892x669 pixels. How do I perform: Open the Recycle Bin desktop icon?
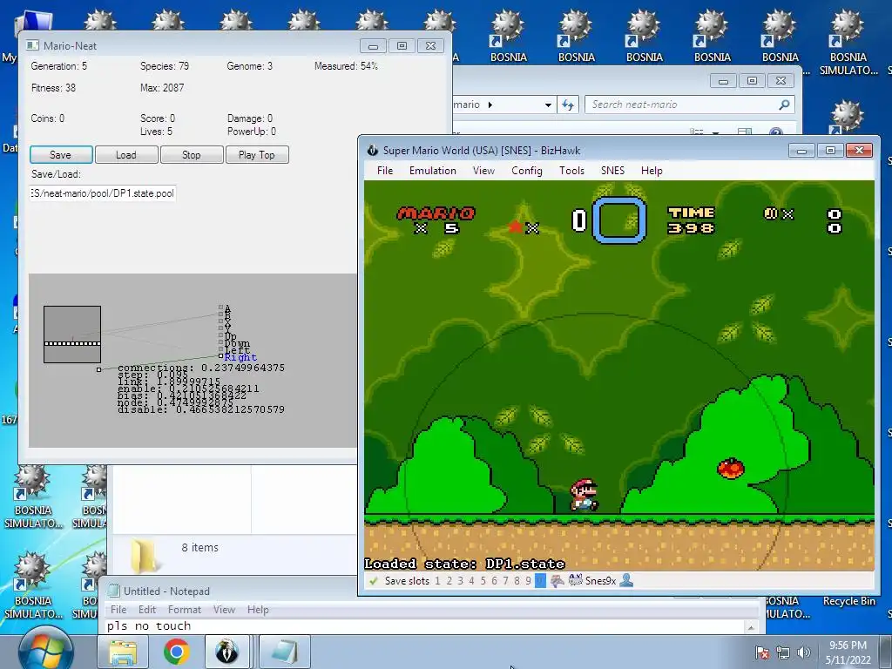848,601
